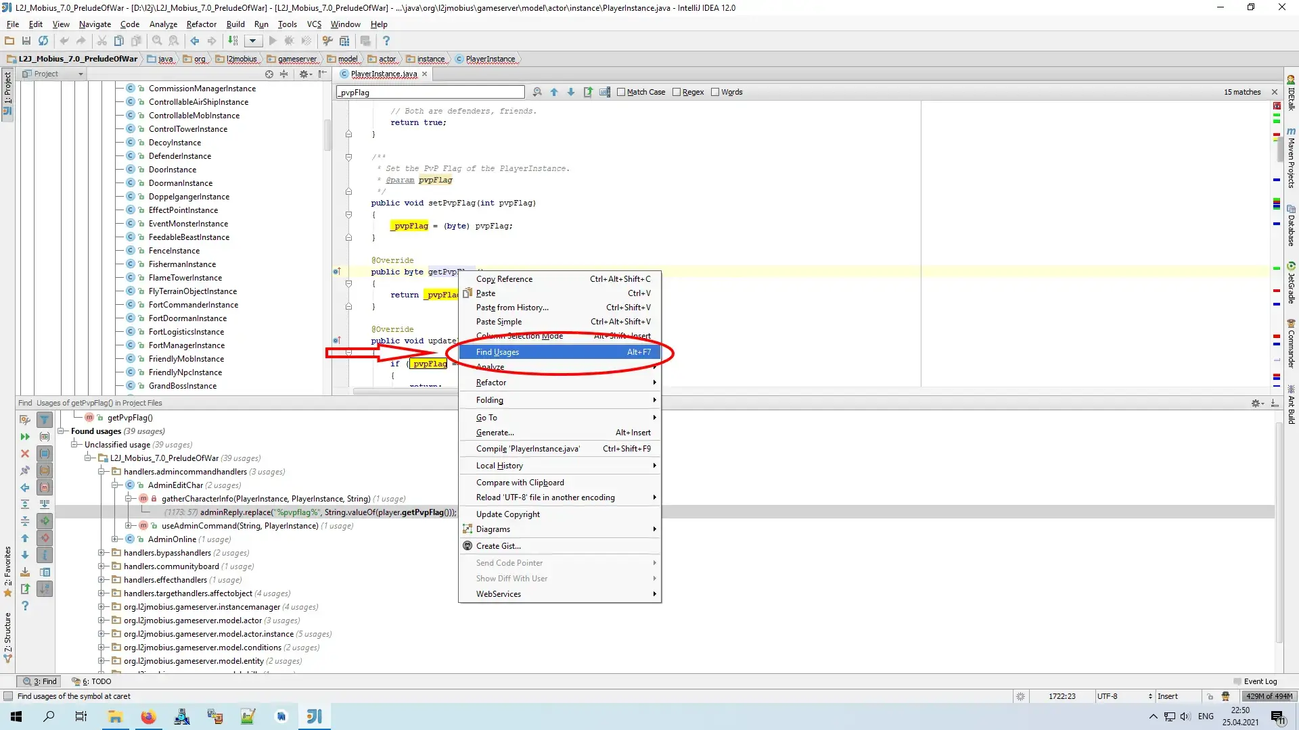Click the red Close X in Find panel
This screenshot has width=1299, height=730.
pos(25,454)
